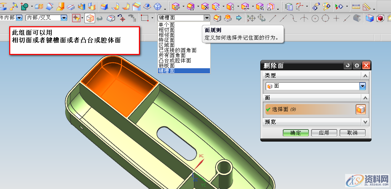Toggle Arc Center snap
The height and width of the screenshot is (189, 391).
coord(315,18)
